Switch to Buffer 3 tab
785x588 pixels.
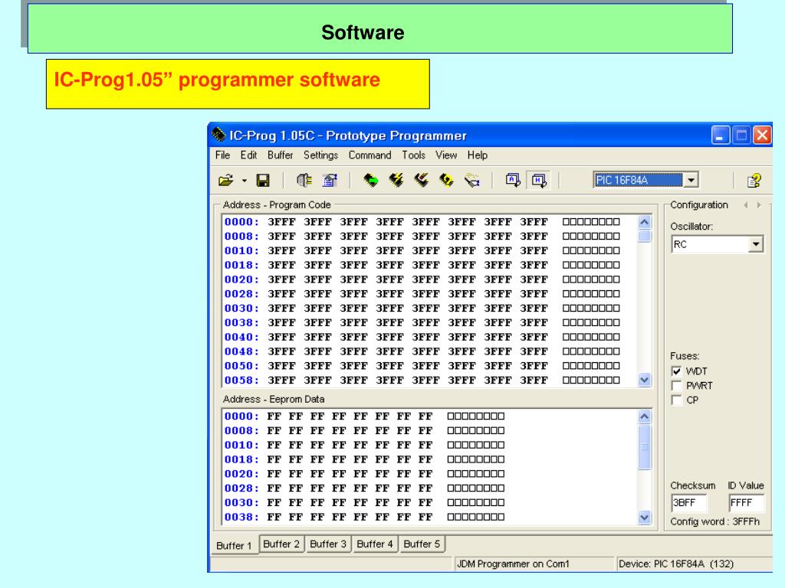pos(328,544)
